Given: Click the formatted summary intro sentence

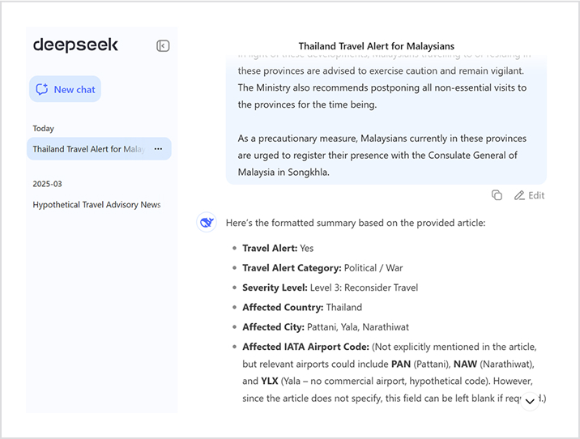Looking at the screenshot, I should point(356,223).
